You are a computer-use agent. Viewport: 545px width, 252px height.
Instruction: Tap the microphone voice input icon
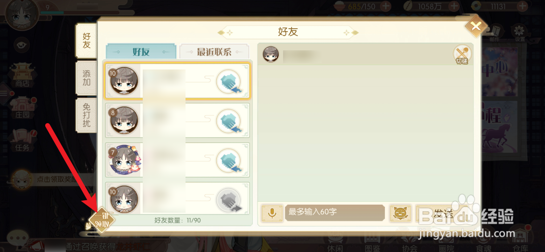[272, 213]
